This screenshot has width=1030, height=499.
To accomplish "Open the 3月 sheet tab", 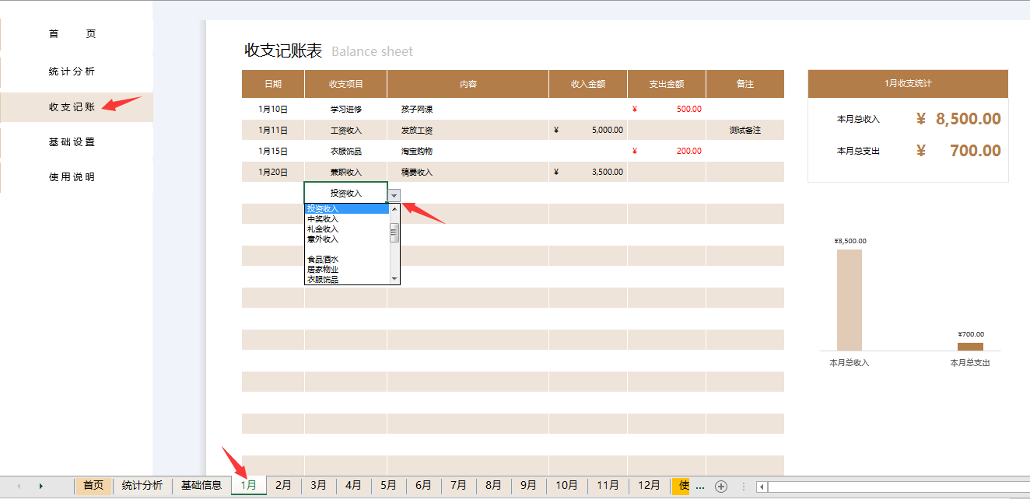I will (x=319, y=485).
